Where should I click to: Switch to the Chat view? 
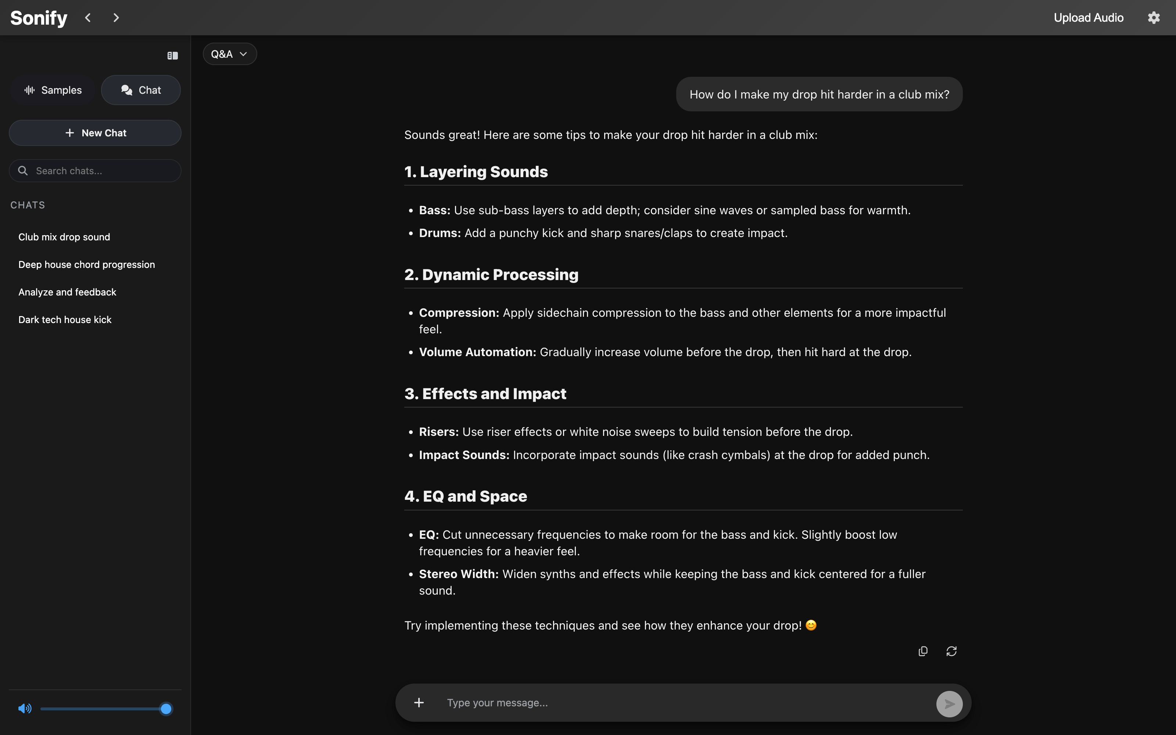pos(141,90)
